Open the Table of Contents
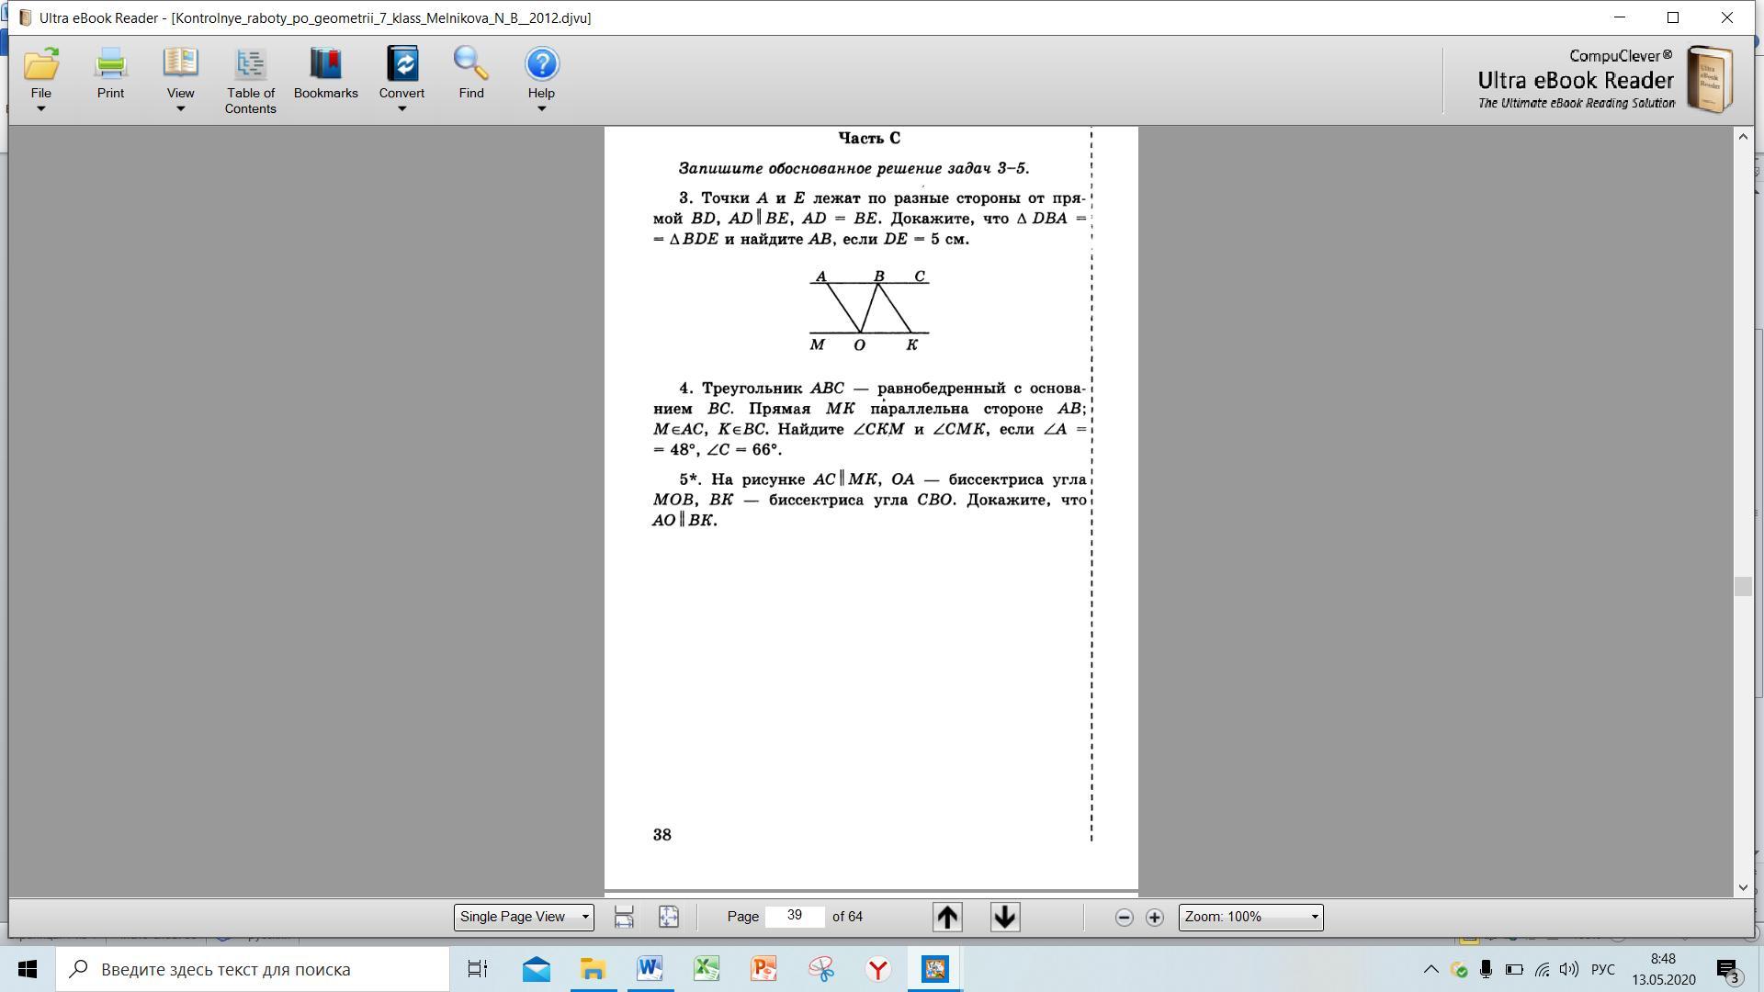Screen dimensions: 1764x992 click(250, 78)
